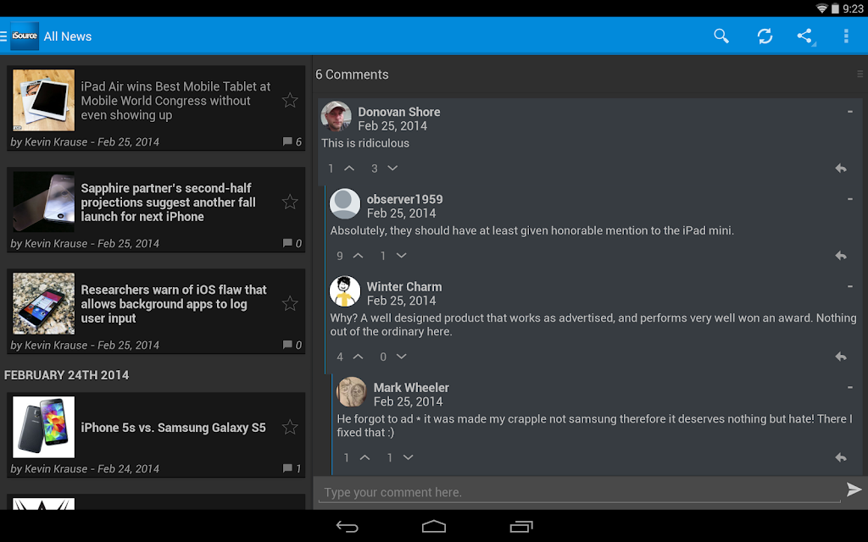
Task: Open comment sort options beside 6 Comments
Action: 860,75
